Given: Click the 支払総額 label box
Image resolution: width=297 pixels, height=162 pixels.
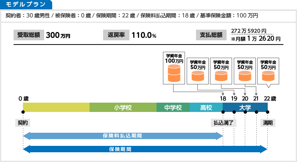Looking at the screenshot, I should (x=211, y=35).
